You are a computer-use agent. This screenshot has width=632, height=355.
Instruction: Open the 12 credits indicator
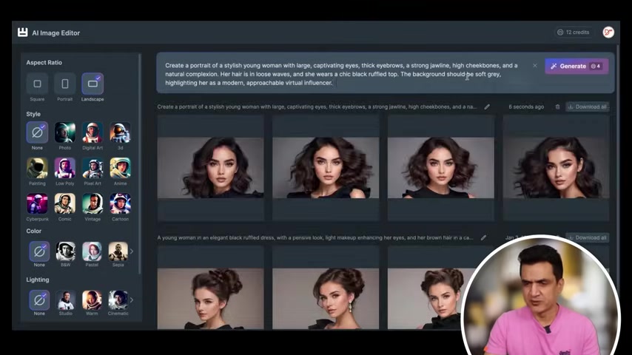click(x=574, y=33)
